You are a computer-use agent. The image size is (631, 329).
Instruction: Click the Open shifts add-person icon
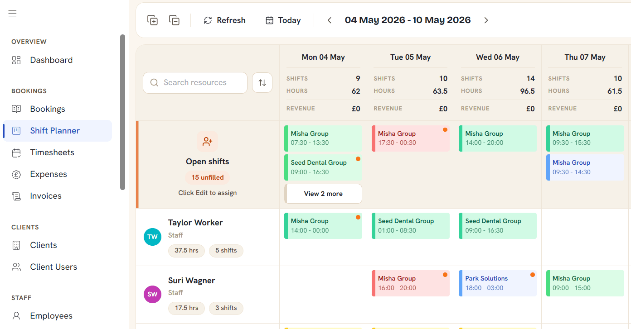click(208, 142)
